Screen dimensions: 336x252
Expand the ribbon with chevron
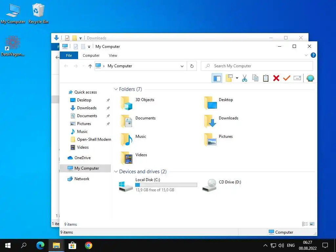point(306,55)
